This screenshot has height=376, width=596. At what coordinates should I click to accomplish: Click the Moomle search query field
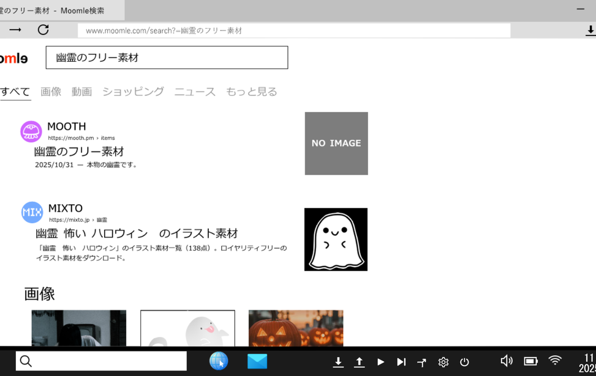(x=167, y=57)
